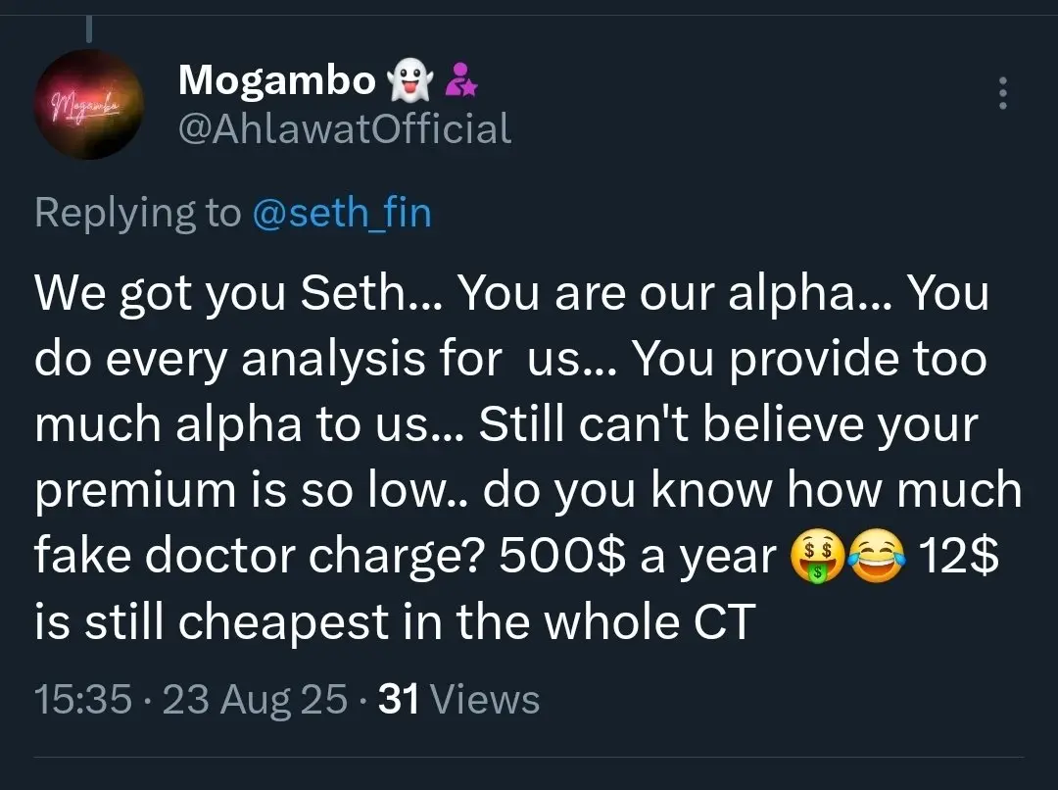Click 'is still cheapest in the whole CT'

395,621
